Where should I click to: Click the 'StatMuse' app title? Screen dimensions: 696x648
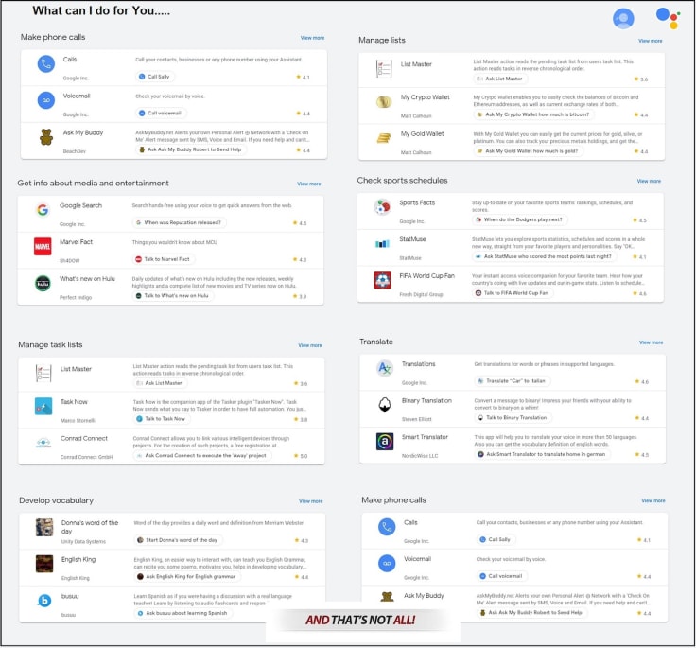(412, 239)
